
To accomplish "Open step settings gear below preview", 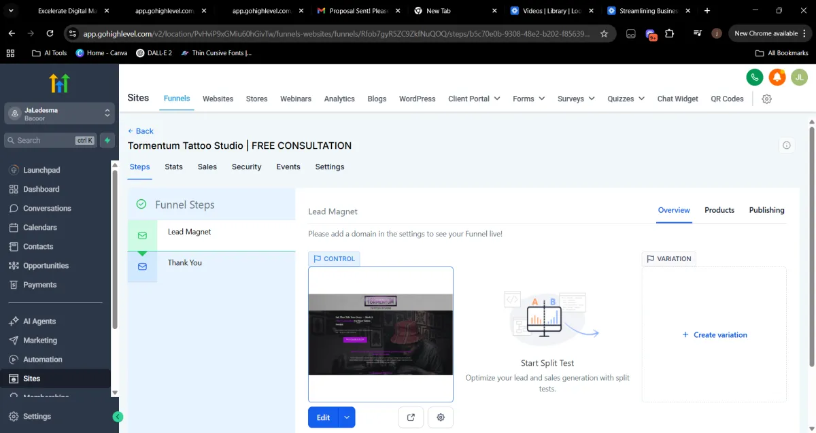I will coord(441,417).
